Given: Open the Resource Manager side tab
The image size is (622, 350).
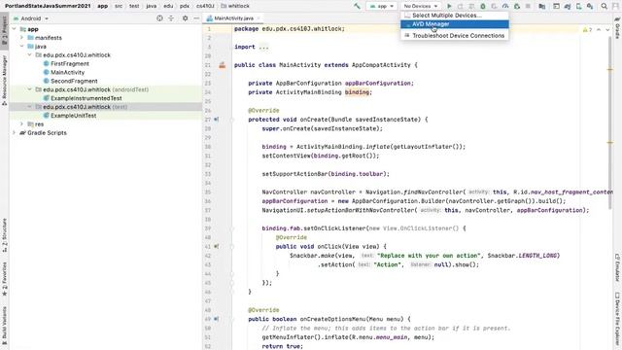Looking at the screenshot, I should point(4,80).
